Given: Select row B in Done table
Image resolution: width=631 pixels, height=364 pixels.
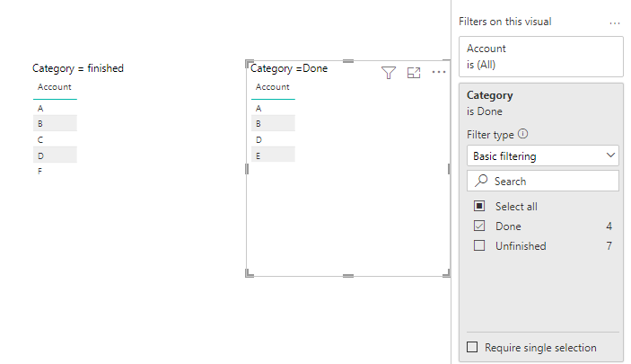Looking at the screenshot, I should (273, 123).
